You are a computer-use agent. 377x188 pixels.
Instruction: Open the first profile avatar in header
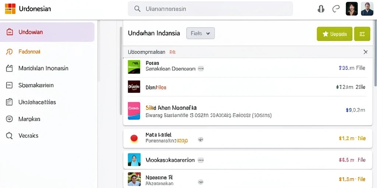(x=352, y=9)
